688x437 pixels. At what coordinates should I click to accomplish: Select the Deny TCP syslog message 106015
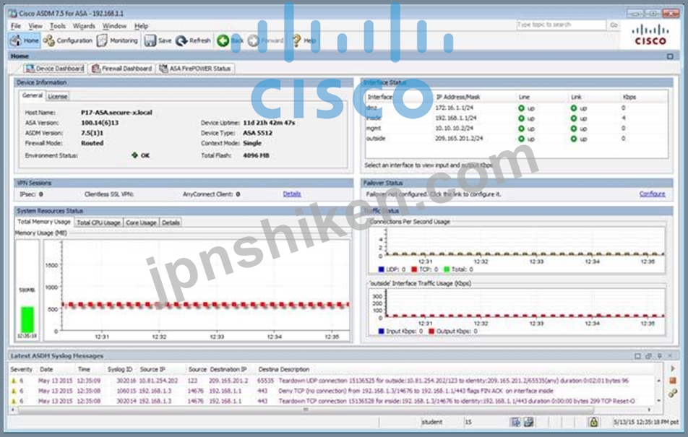[x=332, y=391]
